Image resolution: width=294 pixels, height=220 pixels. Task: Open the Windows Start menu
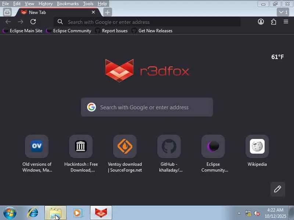pyautogui.click(x=10, y=213)
